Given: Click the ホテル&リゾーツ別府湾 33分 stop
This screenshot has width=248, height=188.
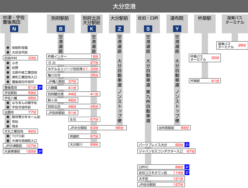Looking at the screenshot, I should click(73, 69).
